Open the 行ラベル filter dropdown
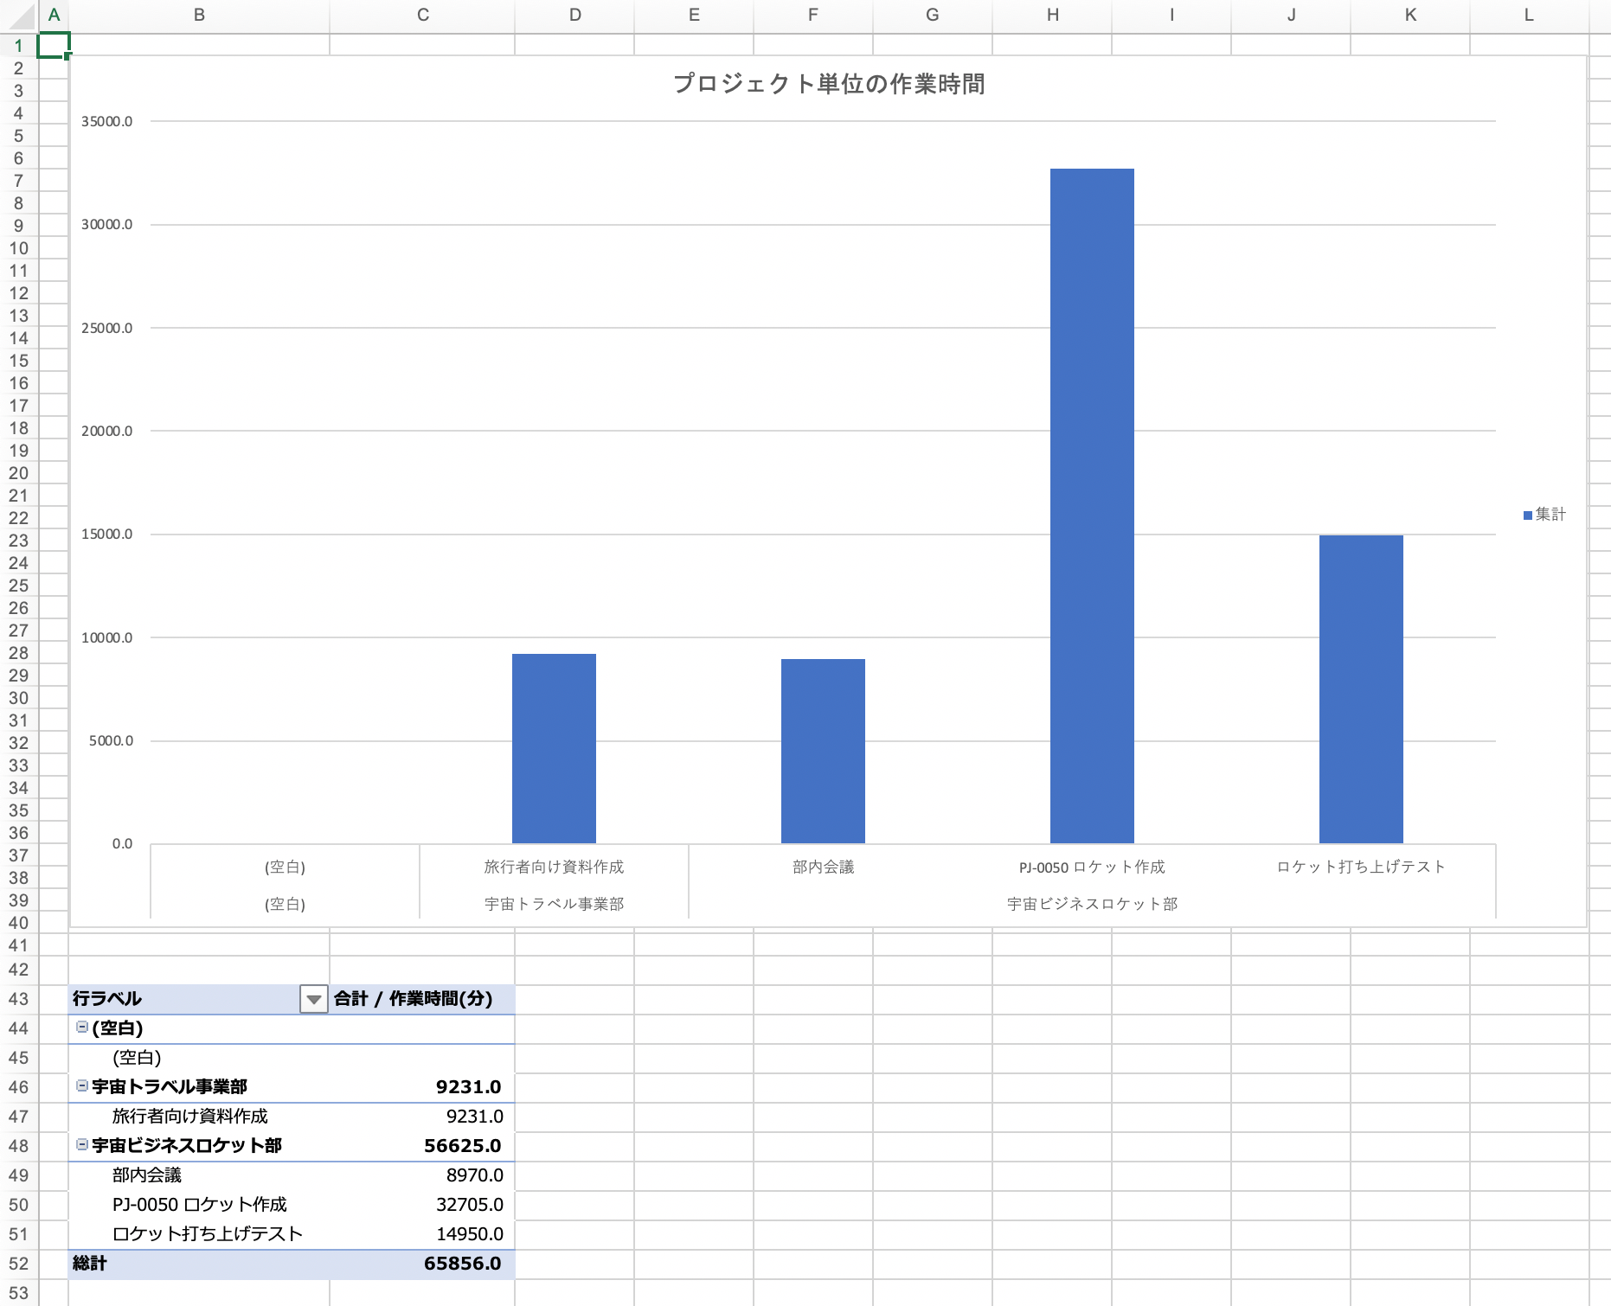1611x1306 pixels. tap(313, 999)
